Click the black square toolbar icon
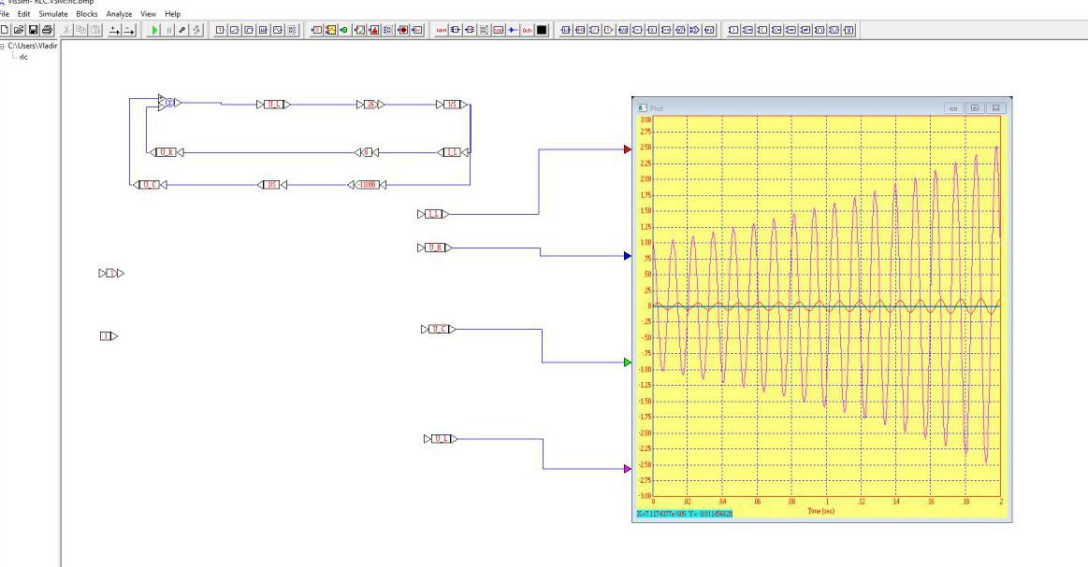 542,30
